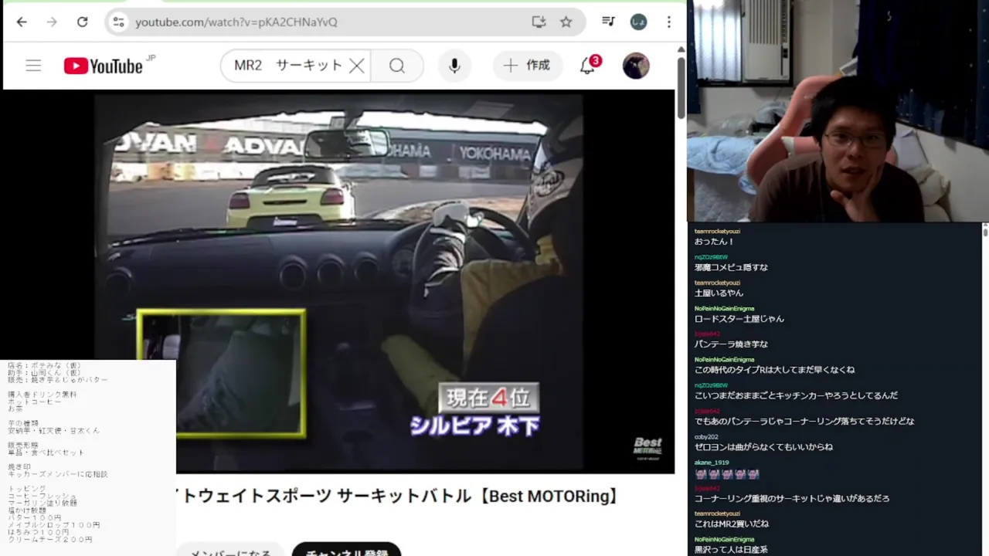Click chat message 土屋いるやん
The image size is (989, 556).
coord(719,293)
